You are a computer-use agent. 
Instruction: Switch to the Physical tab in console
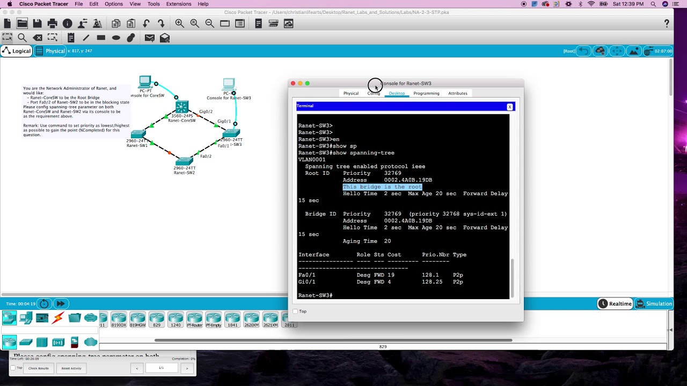tap(351, 93)
